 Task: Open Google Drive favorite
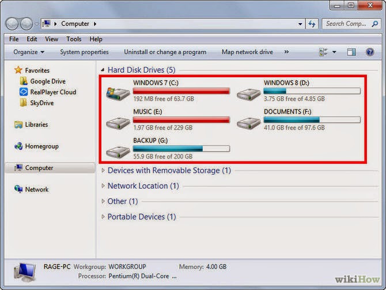(48, 81)
